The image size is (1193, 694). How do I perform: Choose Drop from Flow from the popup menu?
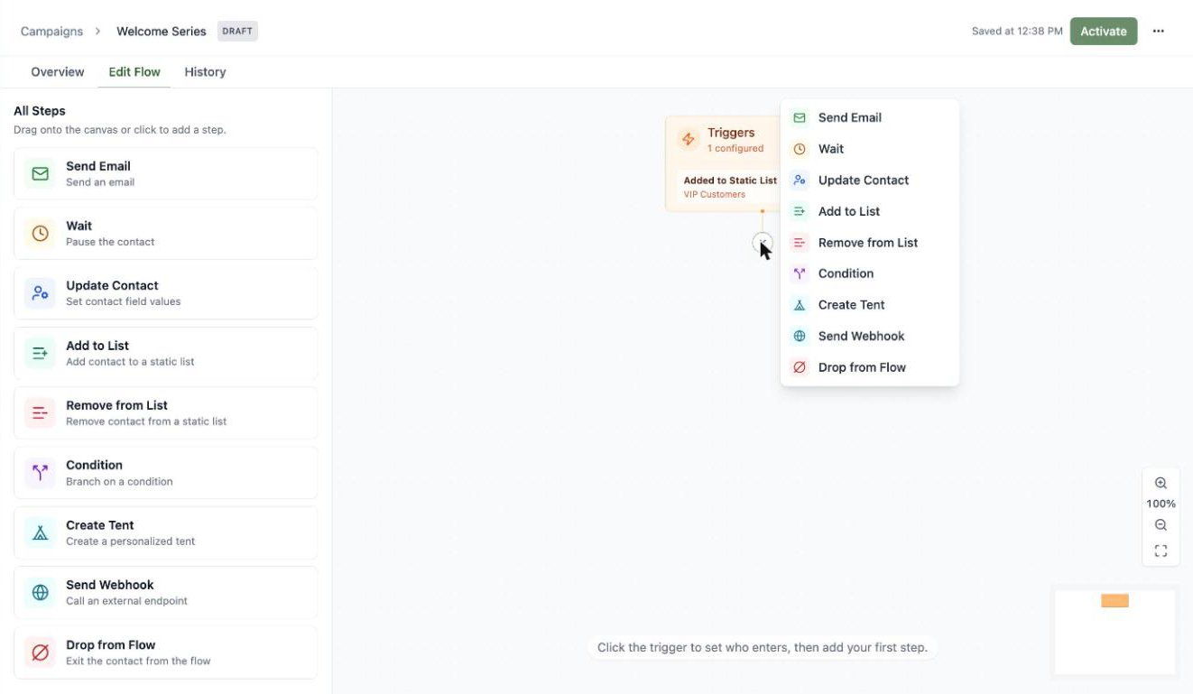[869, 367]
